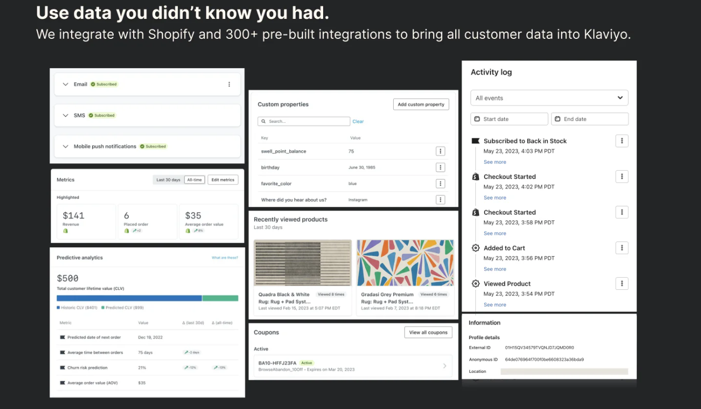Click the View all coupons button
The height and width of the screenshot is (409, 701).
[428, 332]
